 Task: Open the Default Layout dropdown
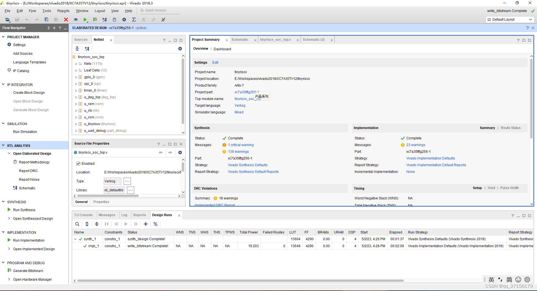click(x=510, y=20)
